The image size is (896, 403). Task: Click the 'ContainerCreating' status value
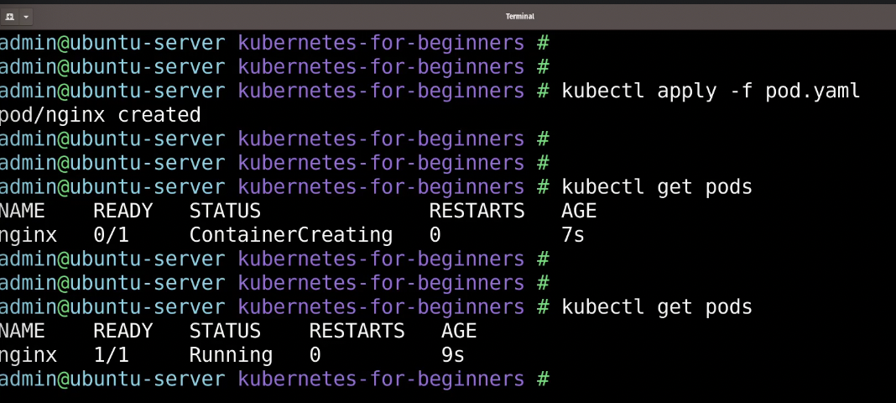[x=291, y=235]
